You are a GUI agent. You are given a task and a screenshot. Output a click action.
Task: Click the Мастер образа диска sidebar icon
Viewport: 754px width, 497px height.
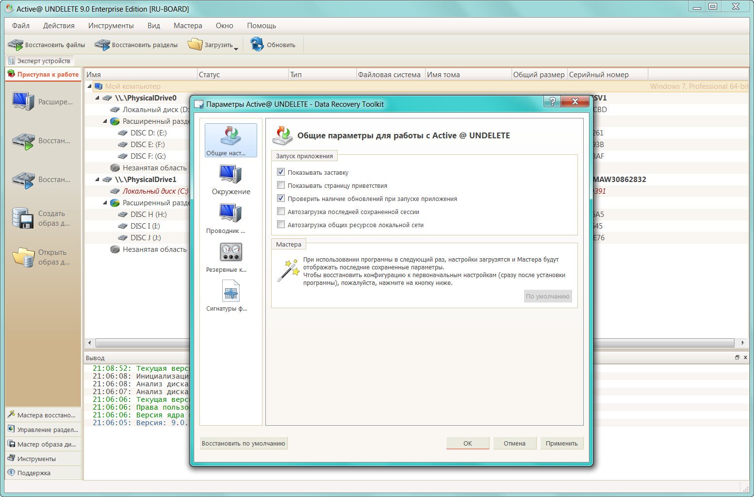tap(11, 444)
